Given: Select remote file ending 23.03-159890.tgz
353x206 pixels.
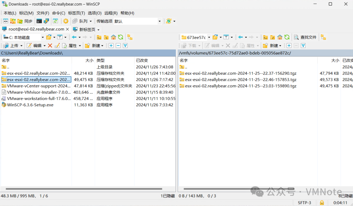Looking at the screenshot, I should click(x=241, y=86).
